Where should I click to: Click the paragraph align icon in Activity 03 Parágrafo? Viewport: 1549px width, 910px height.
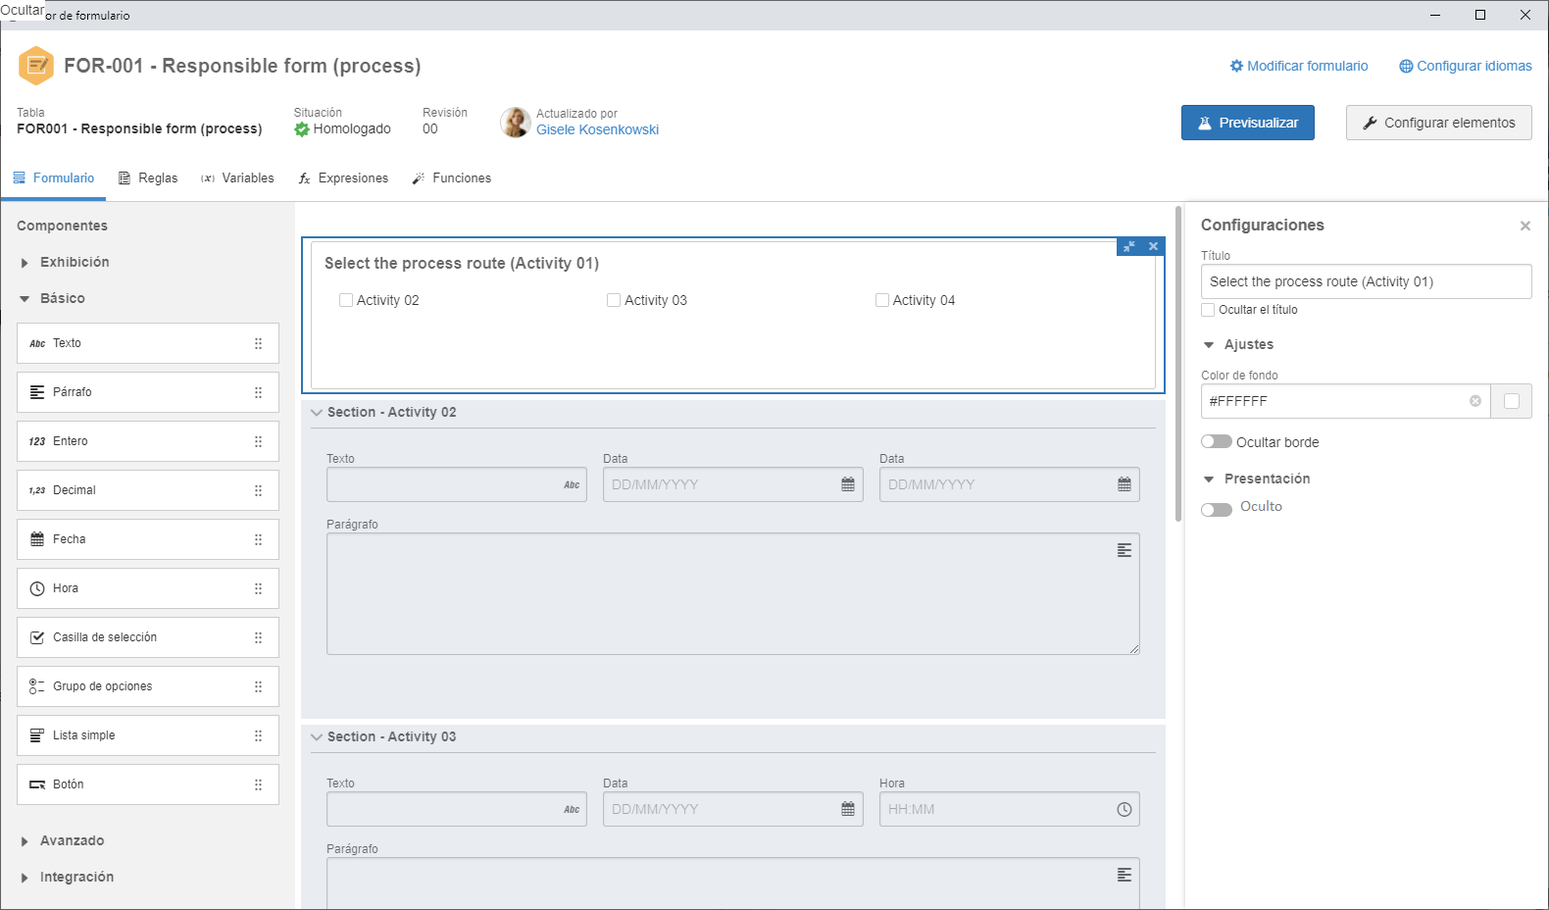[1124, 875]
